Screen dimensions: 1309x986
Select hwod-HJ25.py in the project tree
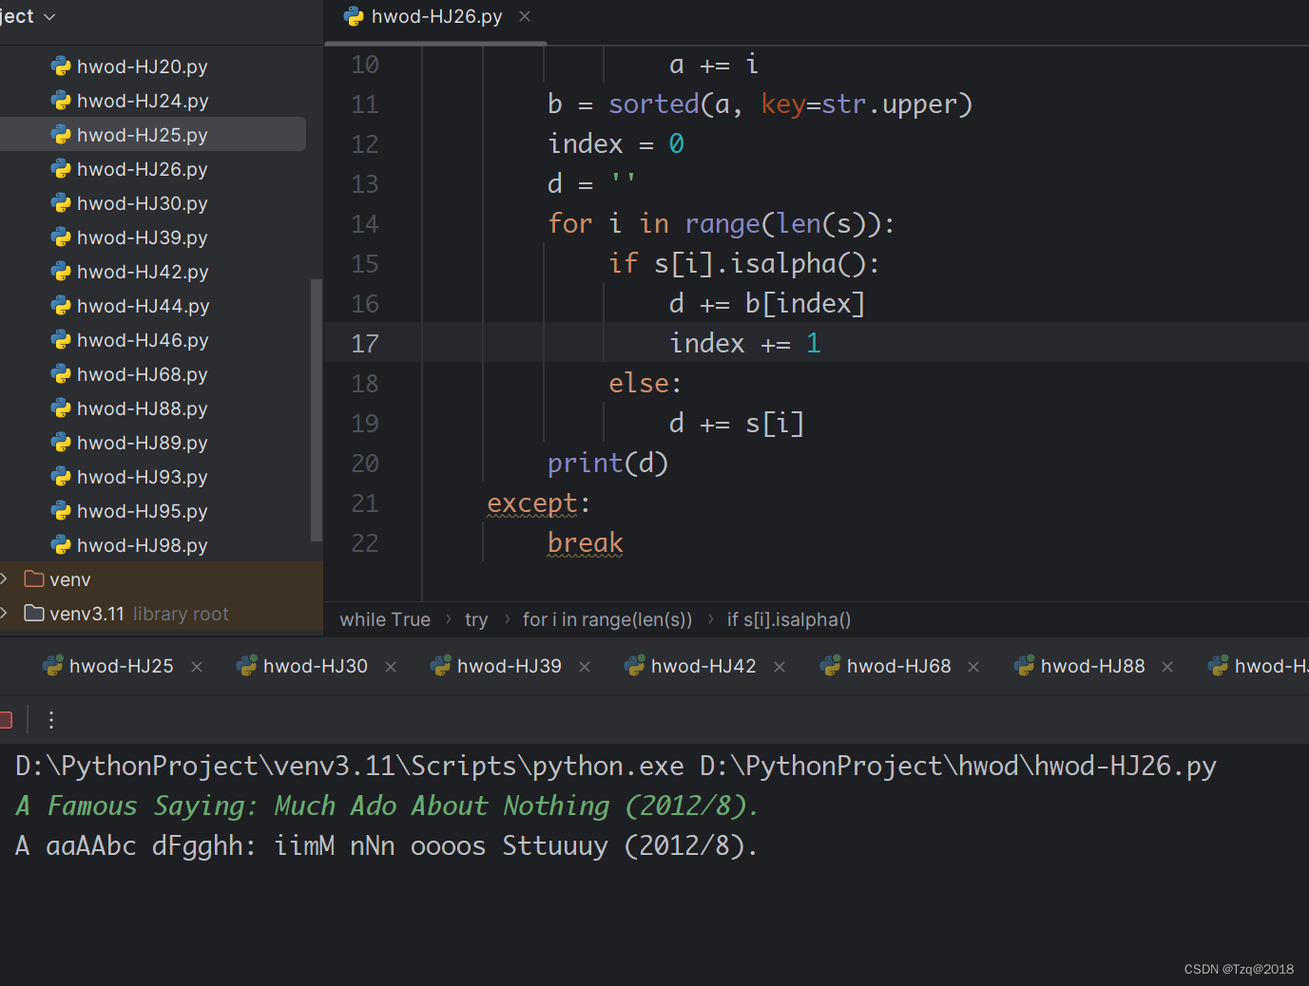coord(142,135)
